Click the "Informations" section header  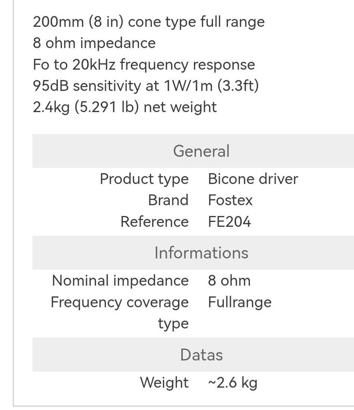(x=201, y=252)
